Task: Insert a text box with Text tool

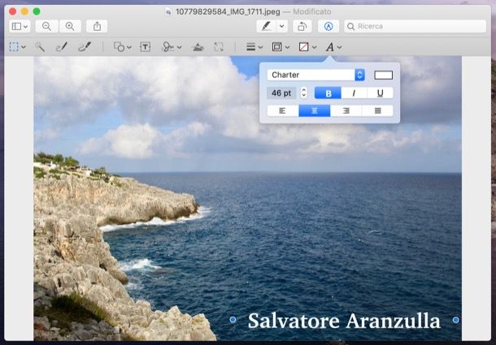Action: click(146, 47)
